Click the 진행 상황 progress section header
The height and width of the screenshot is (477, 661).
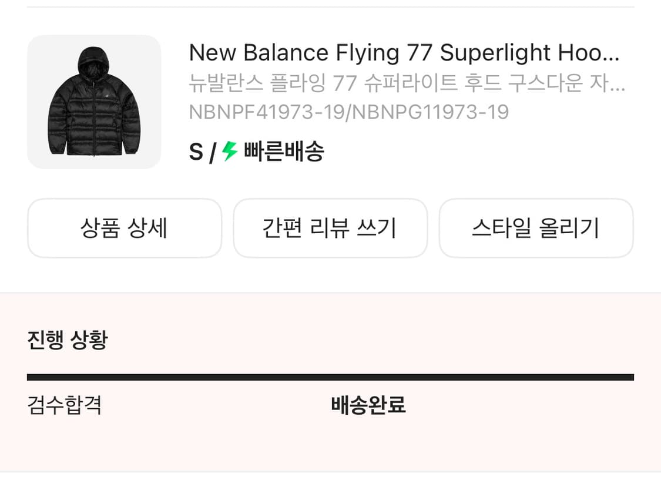(68, 339)
